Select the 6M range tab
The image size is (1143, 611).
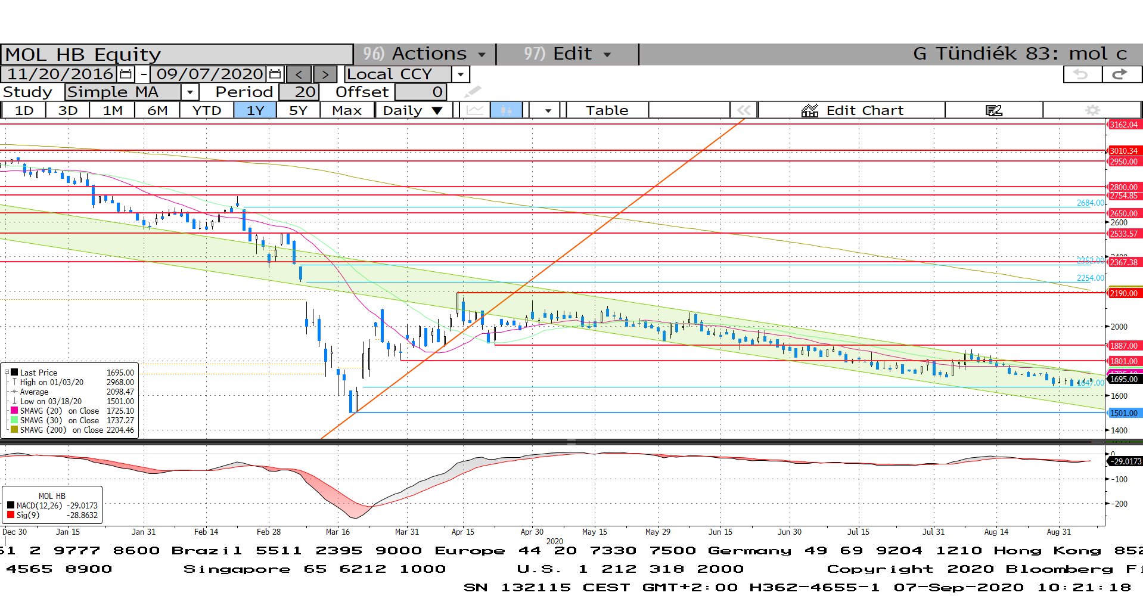point(157,110)
